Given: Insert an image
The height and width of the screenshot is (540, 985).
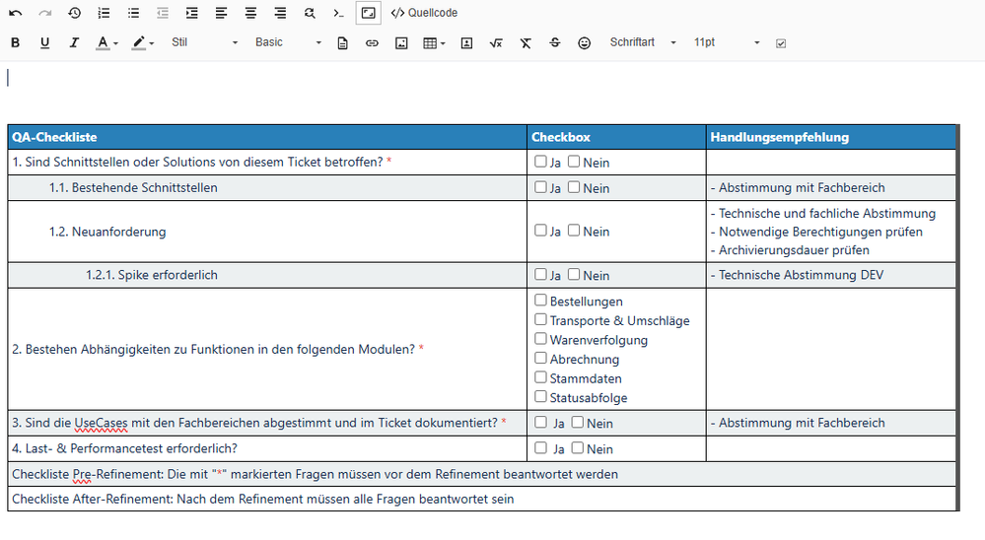Looking at the screenshot, I should 401,42.
